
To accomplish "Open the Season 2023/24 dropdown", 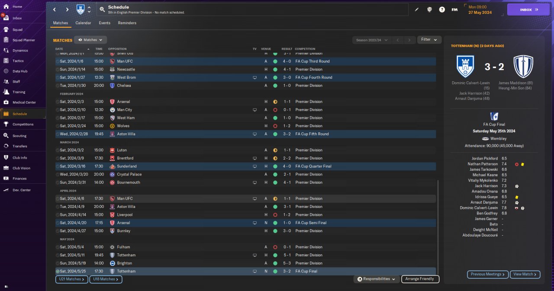I will click(372, 40).
